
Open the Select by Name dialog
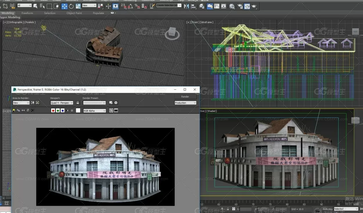coord(42,6)
